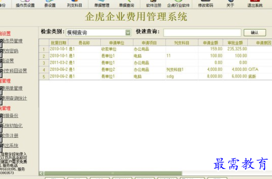Open 关于 in the top toolbar
Viewport: 272px width, 179px height.
(x=230, y=4)
